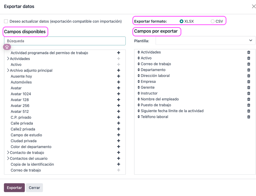Click the Exportar button
The image size is (256, 196).
click(14, 188)
